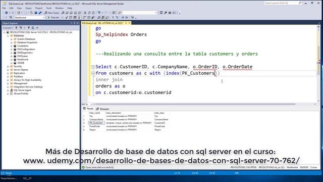Click the Quick Launch magnifier icon
The image size is (323, 182).
tap(300, 3)
